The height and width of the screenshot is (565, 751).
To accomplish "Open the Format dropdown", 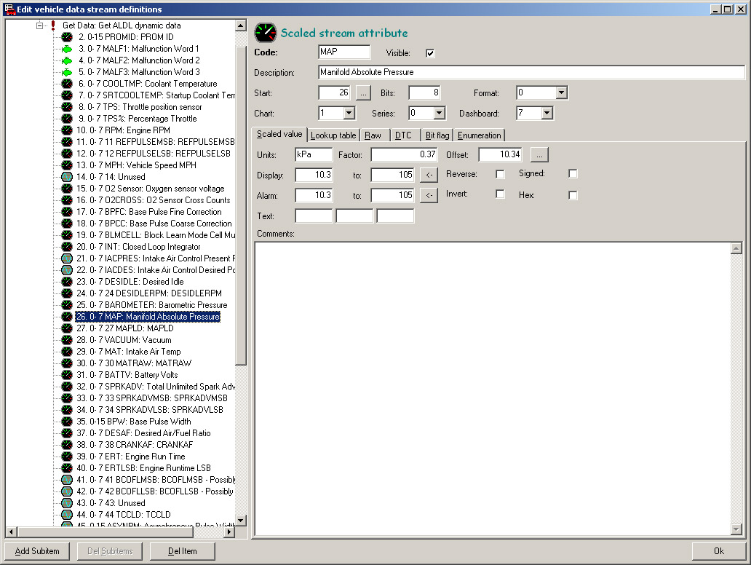I will coord(561,93).
